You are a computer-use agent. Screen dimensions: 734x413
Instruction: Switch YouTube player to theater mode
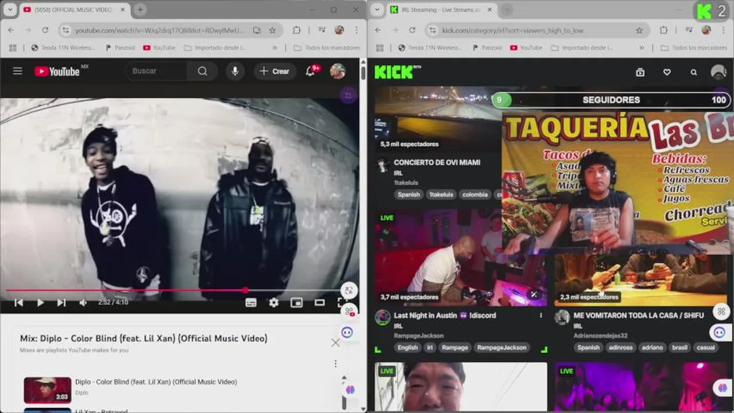coord(319,302)
